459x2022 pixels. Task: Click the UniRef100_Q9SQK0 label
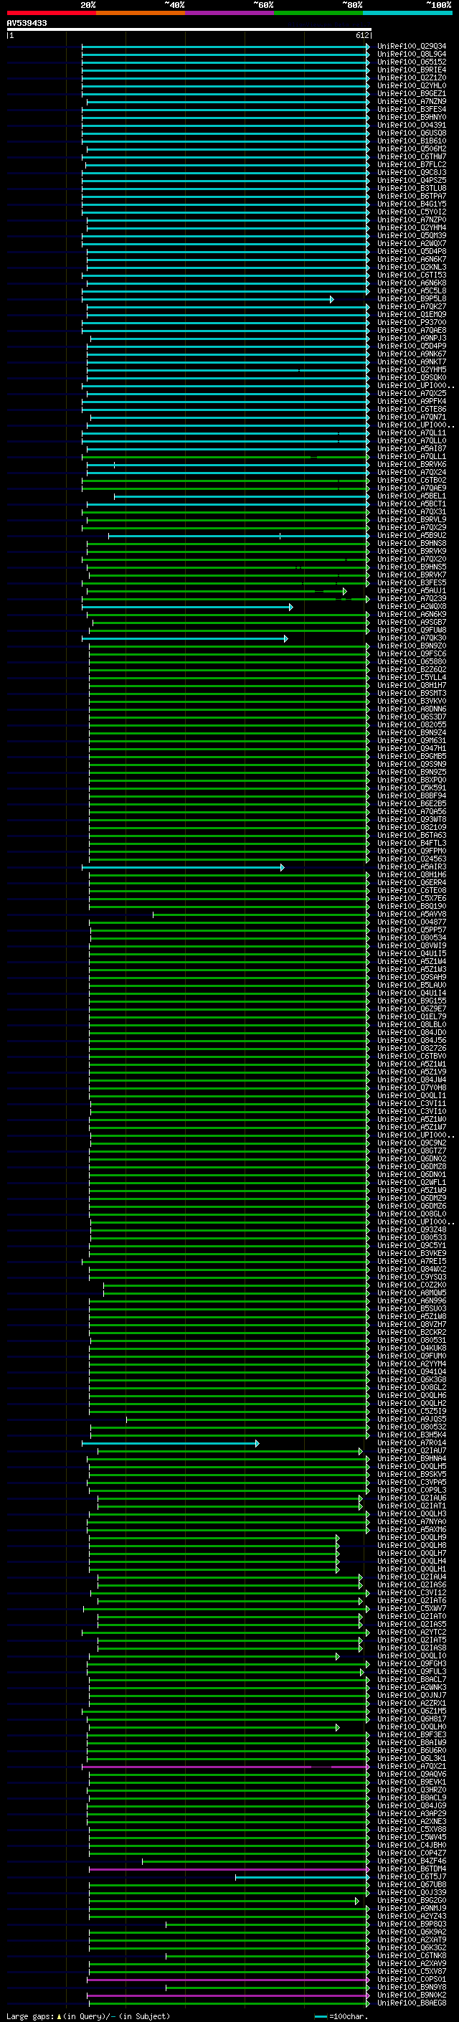(x=411, y=377)
